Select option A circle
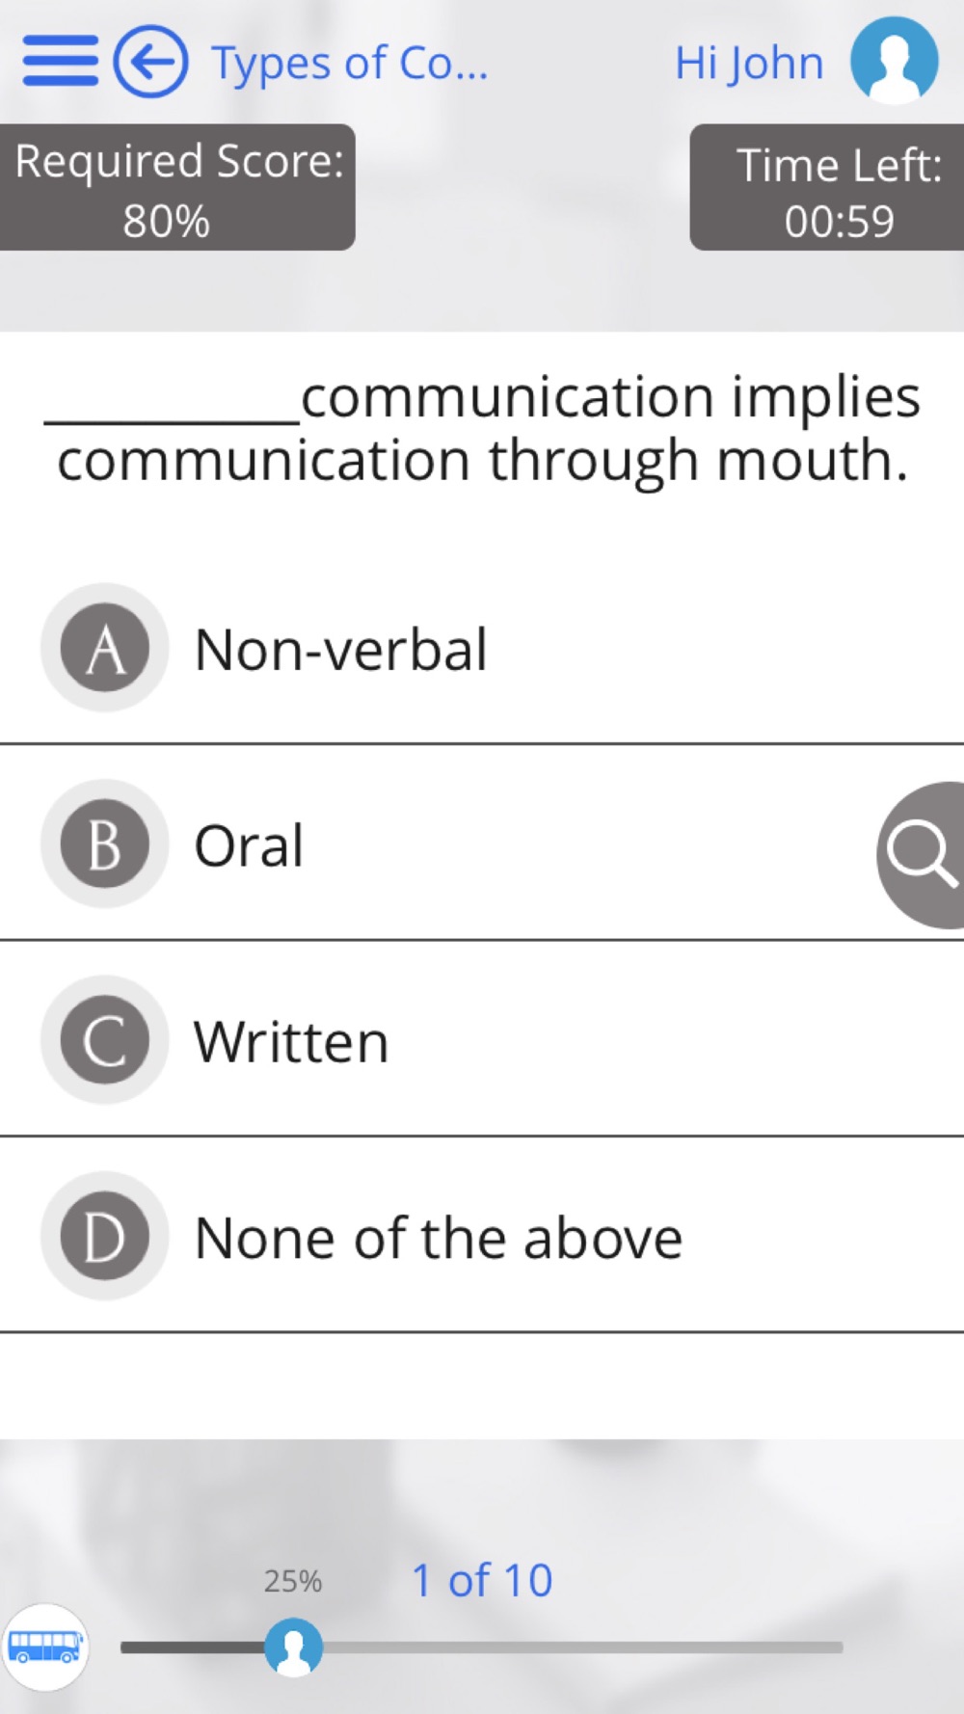Image resolution: width=964 pixels, height=1714 pixels. (105, 648)
